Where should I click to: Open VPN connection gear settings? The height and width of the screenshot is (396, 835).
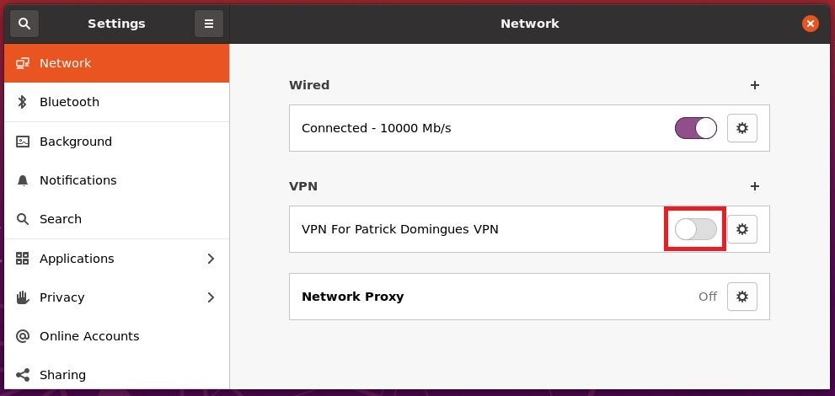point(741,229)
